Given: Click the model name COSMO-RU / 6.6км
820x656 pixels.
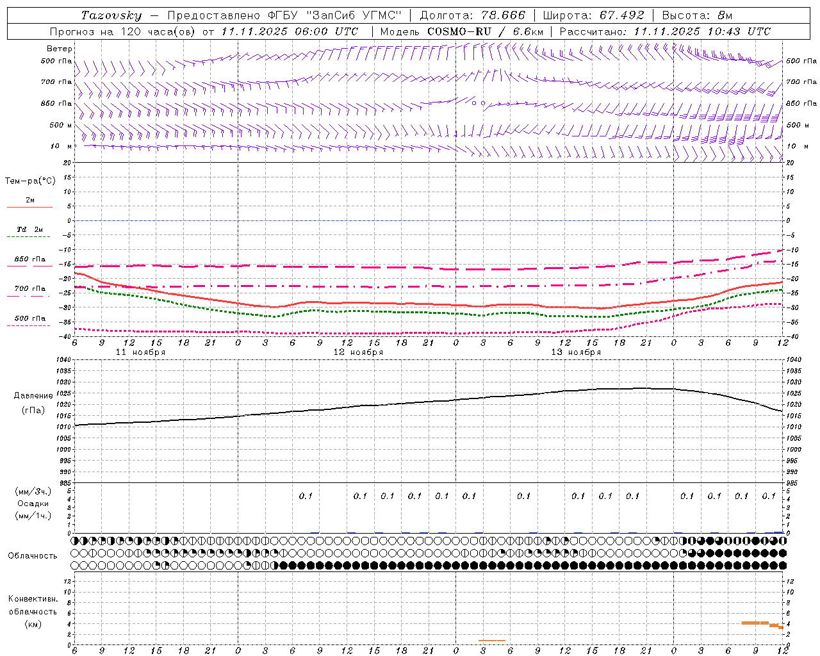Looking at the screenshot, I should (x=486, y=31).
